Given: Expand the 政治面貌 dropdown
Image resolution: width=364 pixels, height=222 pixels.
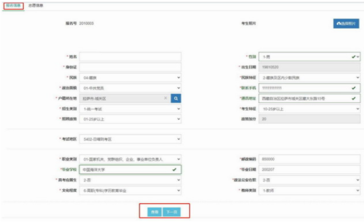Looking at the screenshot, I should click(x=130, y=88).
